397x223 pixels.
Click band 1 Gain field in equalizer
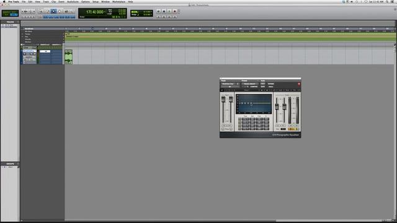point(252,120)
